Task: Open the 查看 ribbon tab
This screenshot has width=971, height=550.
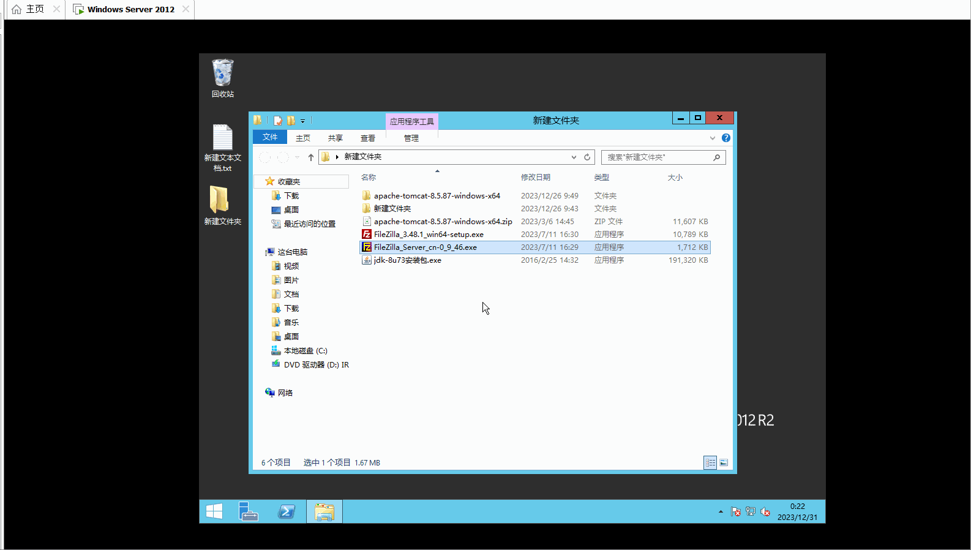Action: tap(367, 138)
